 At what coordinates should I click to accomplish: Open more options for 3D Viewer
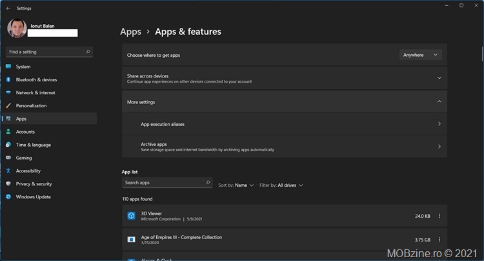tap(439, 216)
